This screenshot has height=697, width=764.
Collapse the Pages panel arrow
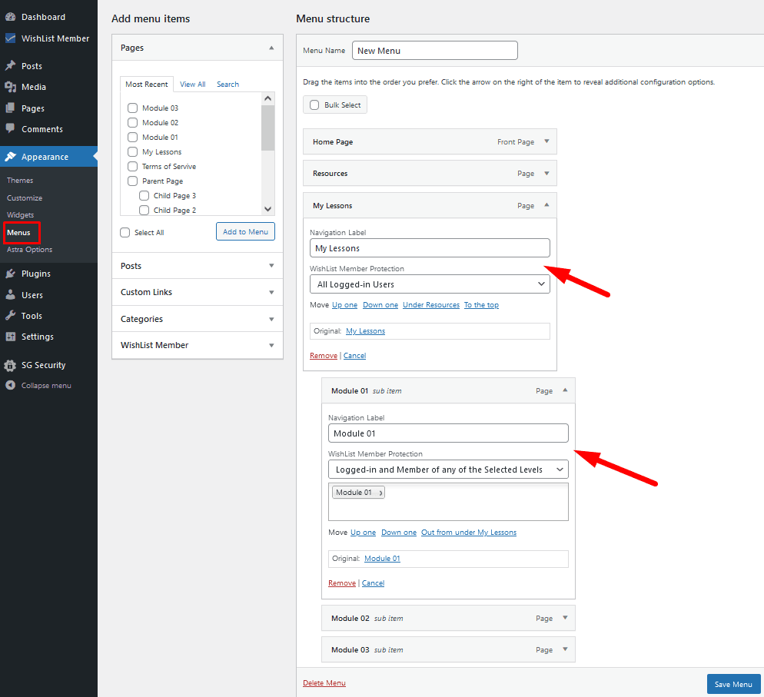(271, 48)
